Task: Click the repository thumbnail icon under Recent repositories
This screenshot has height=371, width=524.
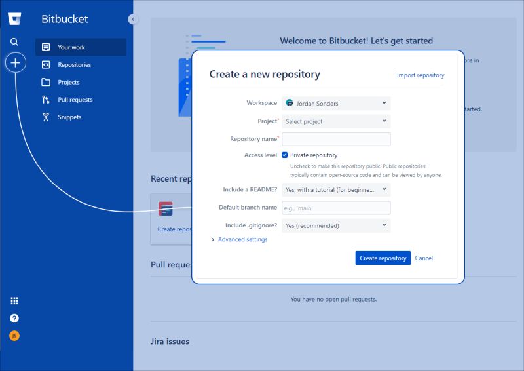Action: 166,208
